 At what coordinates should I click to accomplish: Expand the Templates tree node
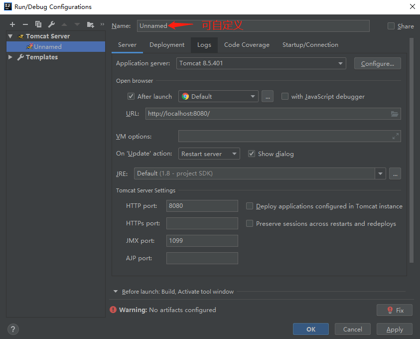pos(10,57)
